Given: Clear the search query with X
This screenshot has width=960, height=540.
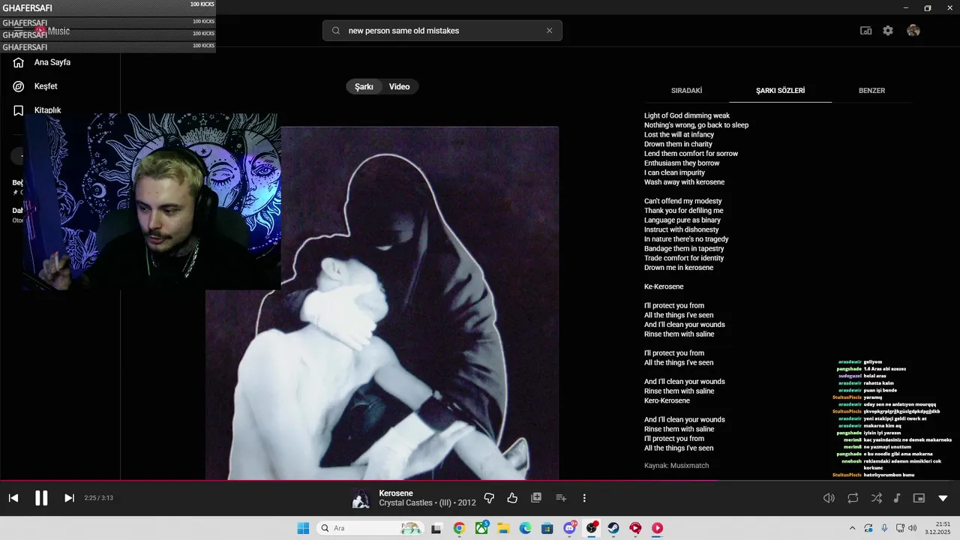Looking at the screenshot, I should [x=549, y=31].
